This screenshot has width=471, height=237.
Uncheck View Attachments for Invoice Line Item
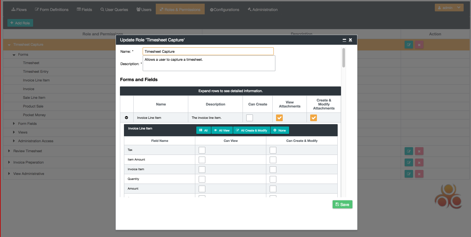pyautogui.click(x=279, y=118)
